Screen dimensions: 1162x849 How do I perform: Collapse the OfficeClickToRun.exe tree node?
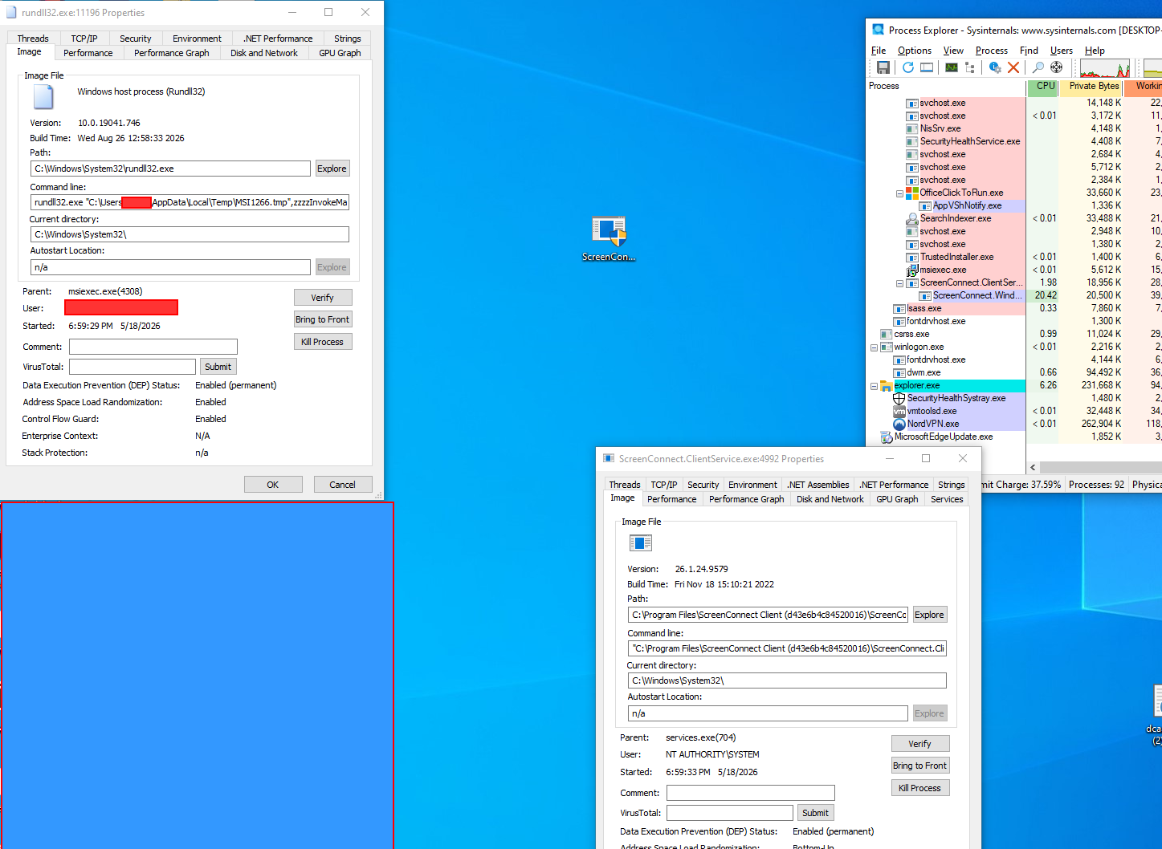click(899, 193)
